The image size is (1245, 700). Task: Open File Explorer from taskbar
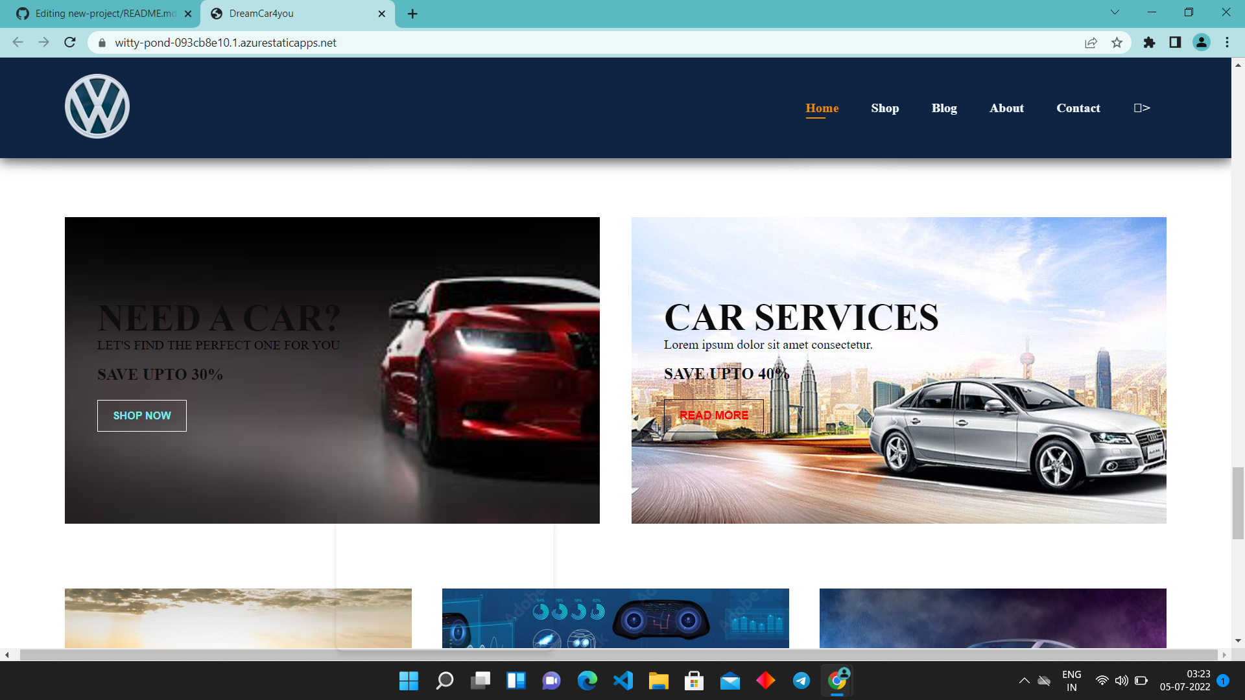(659, 681)
